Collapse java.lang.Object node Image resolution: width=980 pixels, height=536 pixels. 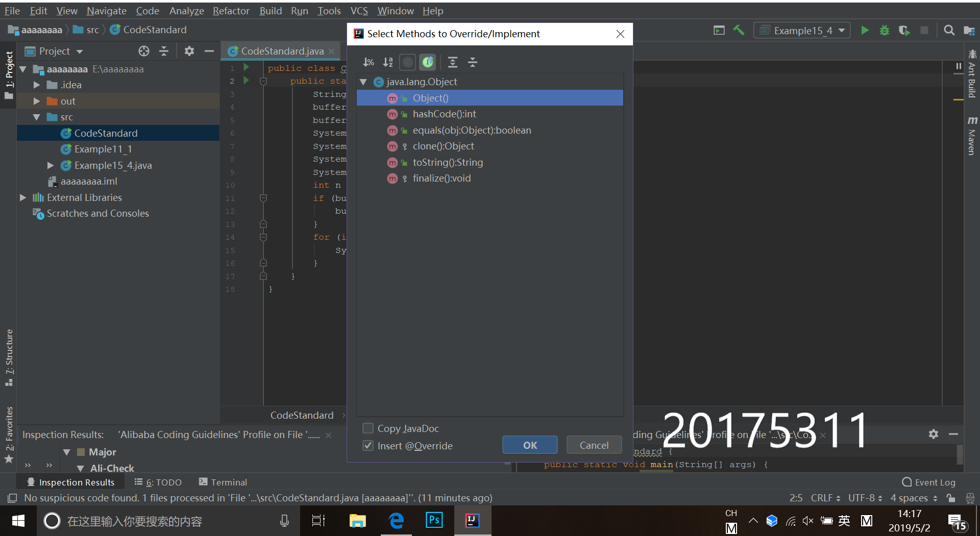point(363,82)
